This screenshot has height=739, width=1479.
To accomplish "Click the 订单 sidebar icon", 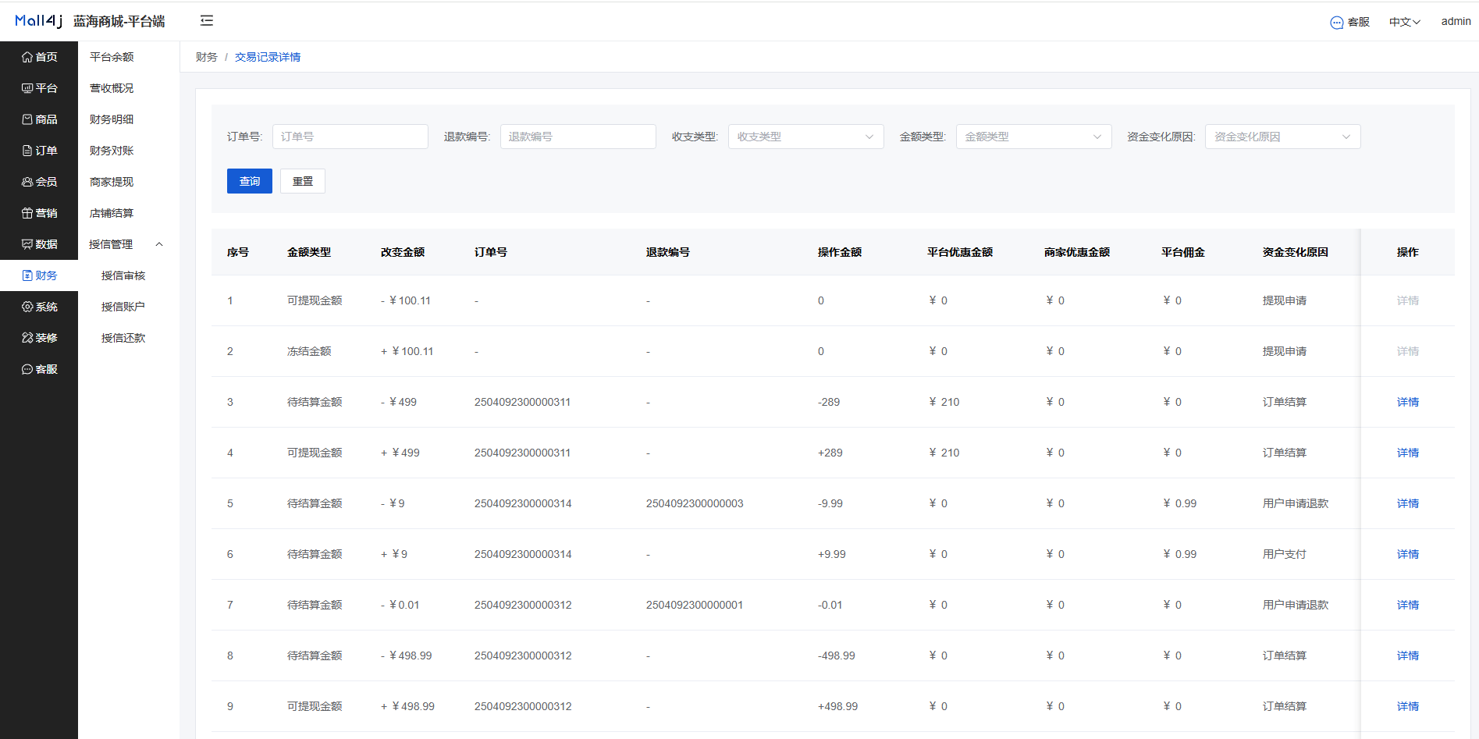I will click(27, 151).
